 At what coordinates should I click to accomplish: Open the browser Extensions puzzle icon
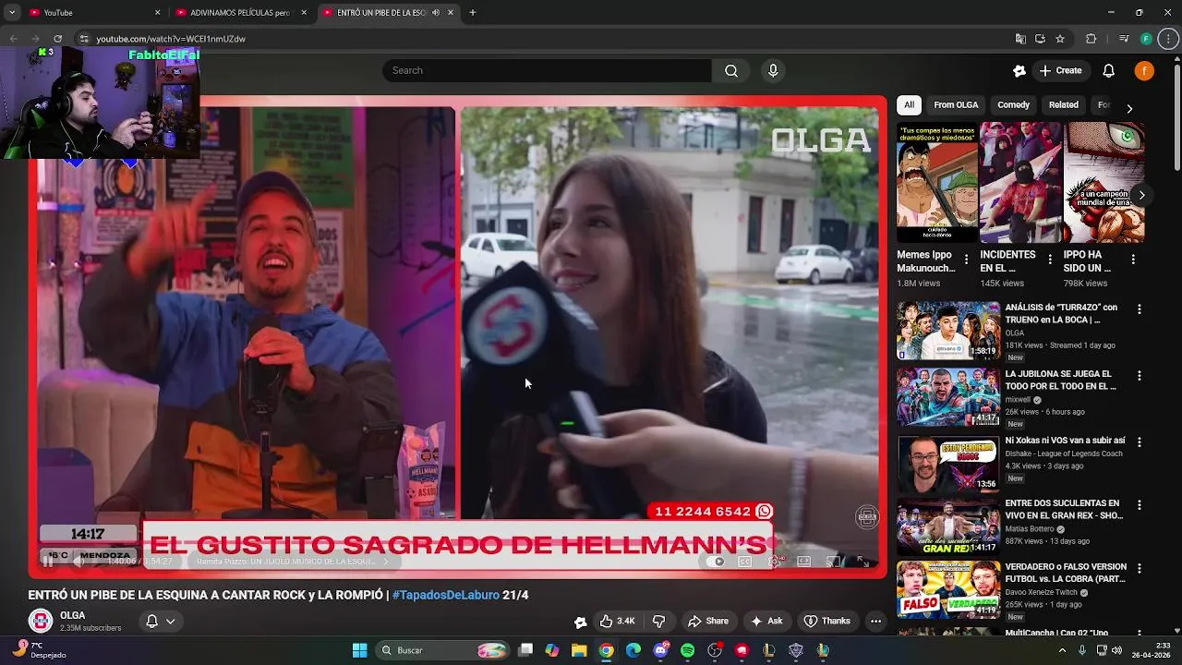[1091, 39]
